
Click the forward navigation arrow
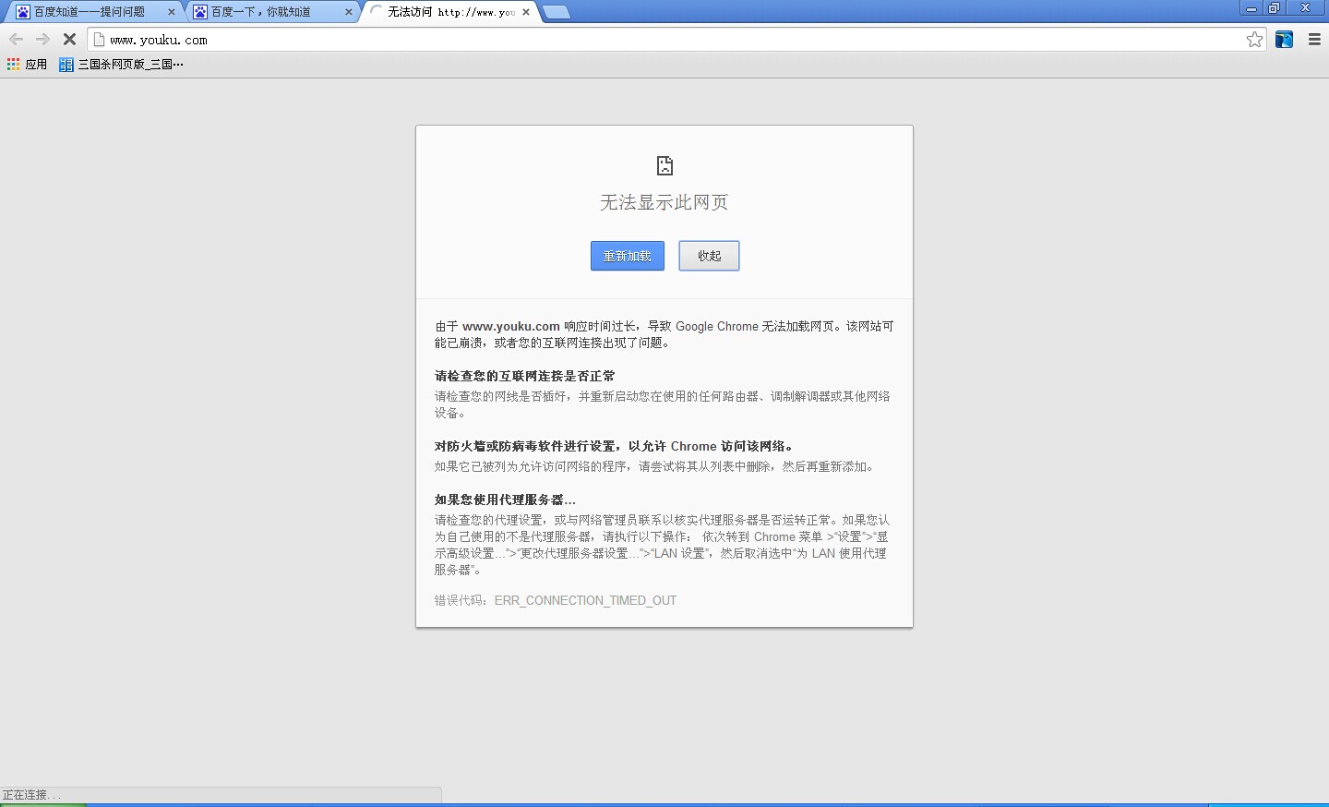[42, 39]
